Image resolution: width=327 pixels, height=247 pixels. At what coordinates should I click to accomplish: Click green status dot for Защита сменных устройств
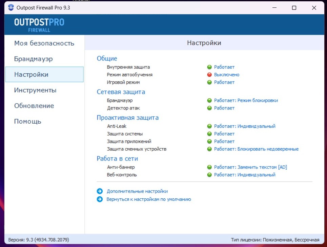tap(209, 149)
